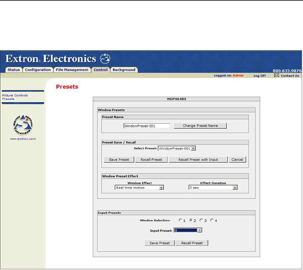Expand the Window Effect dropdown
The image size is (303, 270).
click(x=139, y=188)
